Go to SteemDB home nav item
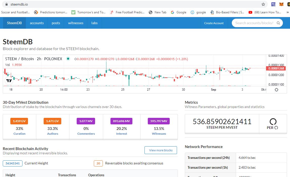The height and width of the screenshot is (177, 290). tap(14, 23)
